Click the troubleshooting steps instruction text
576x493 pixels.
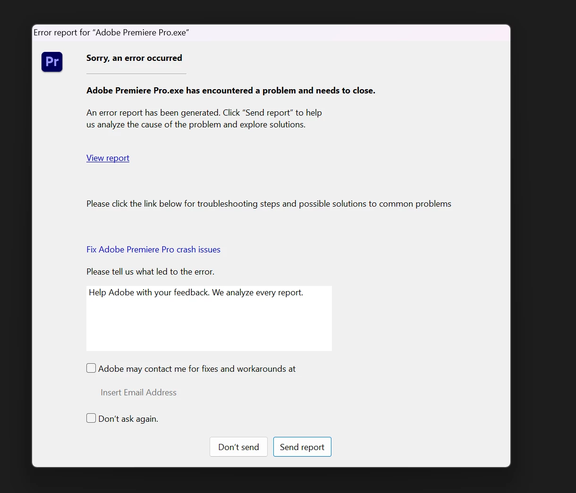pos(269,204)
